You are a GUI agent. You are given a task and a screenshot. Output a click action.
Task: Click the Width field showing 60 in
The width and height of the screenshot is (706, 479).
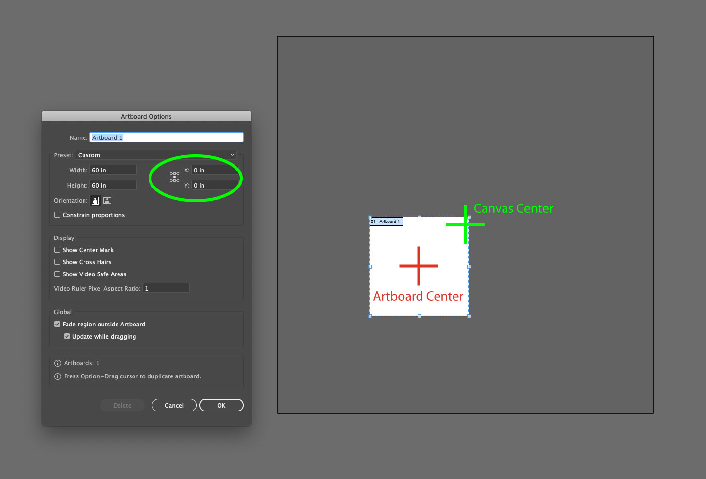(113, 170)
